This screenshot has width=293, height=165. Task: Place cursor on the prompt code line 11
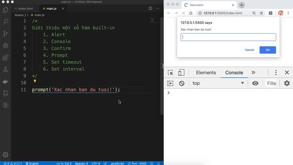point(76,90)
